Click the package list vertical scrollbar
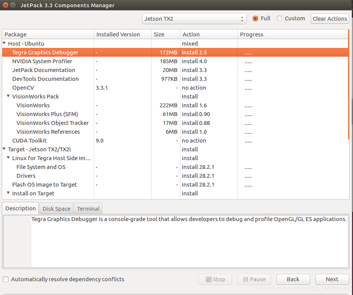This screenshot has height=295, width=353. pos(349,84)
